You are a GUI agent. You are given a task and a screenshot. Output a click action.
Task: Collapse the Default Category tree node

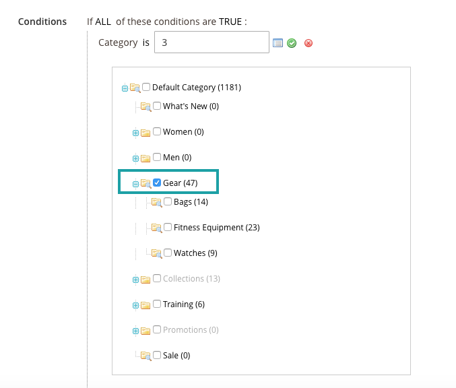click(125, 88)
